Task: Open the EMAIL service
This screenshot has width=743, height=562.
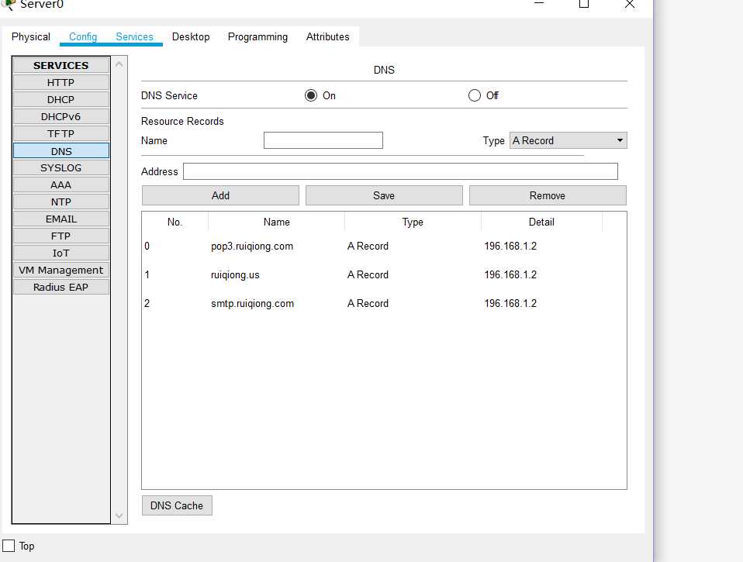Action: (61, 219)
